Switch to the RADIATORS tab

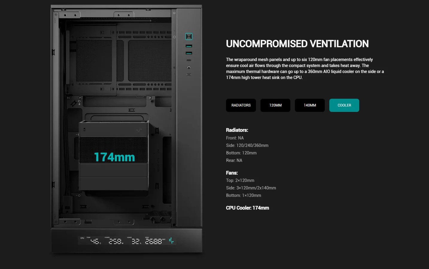(241, 105)
